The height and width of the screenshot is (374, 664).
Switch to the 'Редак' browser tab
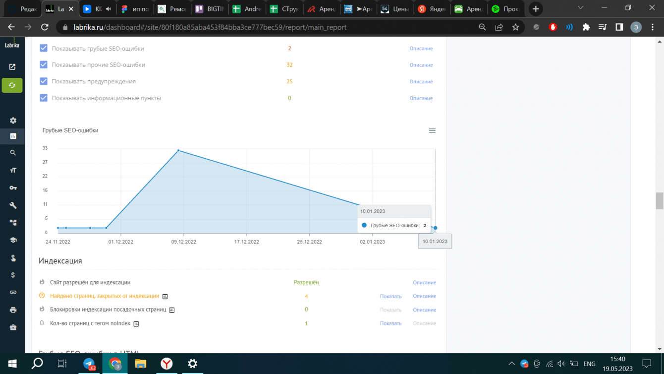[x=22, y=9]
